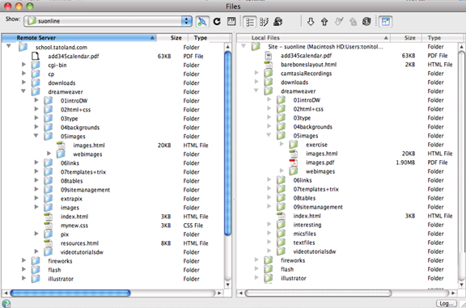Sort local pane by Type column

tap(443, 38)
